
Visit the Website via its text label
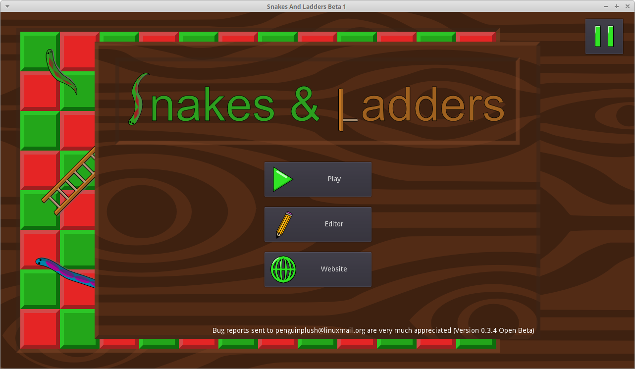coord(334,269)
